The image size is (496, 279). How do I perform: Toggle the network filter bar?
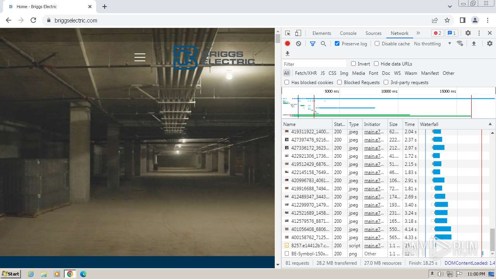point(313,44)
